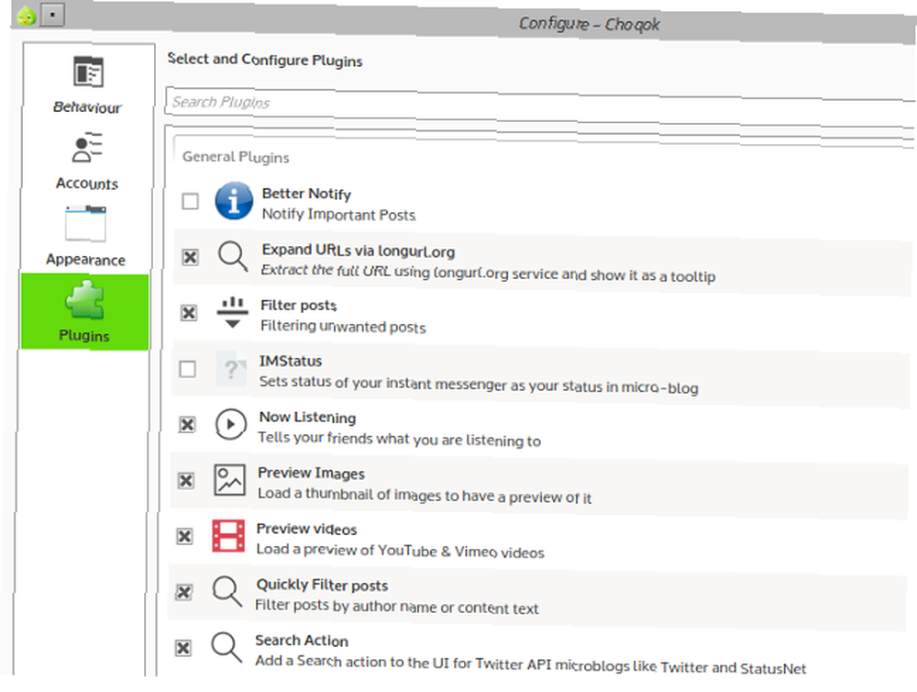The image size is (917, 692).
Task: Uncheck the Filter posts plugin checkbox
Action: coord(188,313)
